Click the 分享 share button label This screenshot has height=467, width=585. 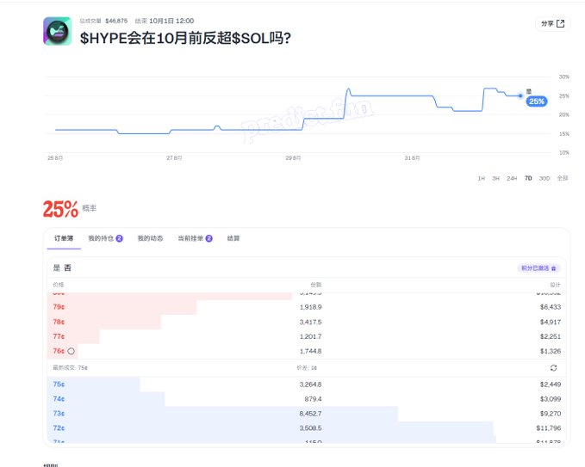point(547,24)
